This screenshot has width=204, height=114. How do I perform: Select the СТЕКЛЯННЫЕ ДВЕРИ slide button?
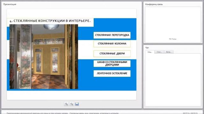pyautogui.click(x=112, y=54)
